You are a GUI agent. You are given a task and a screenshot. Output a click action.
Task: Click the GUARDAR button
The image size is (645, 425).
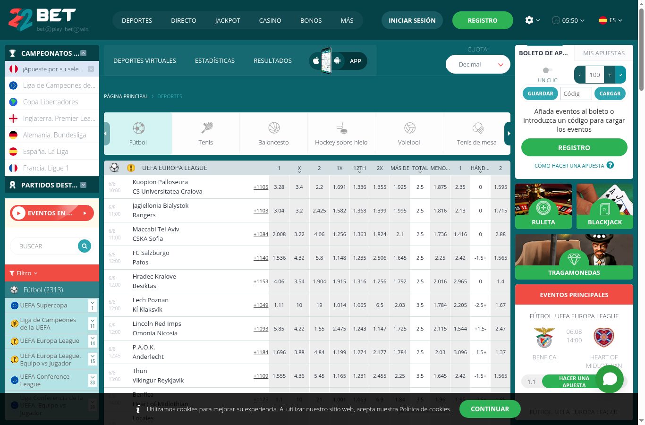(x=540, y=93)
